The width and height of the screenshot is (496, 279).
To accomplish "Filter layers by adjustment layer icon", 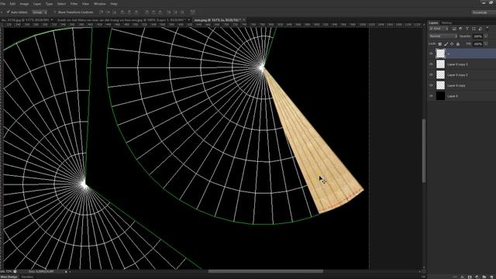I will 460,29.
